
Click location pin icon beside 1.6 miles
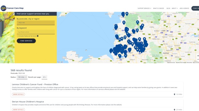174,94
